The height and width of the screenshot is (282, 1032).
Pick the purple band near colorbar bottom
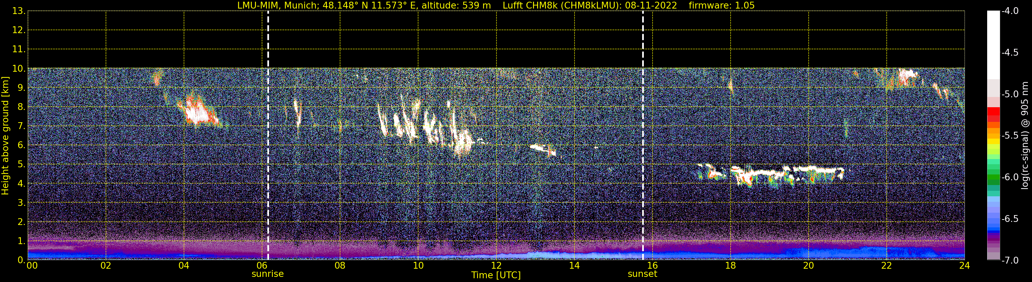point(993,239)
